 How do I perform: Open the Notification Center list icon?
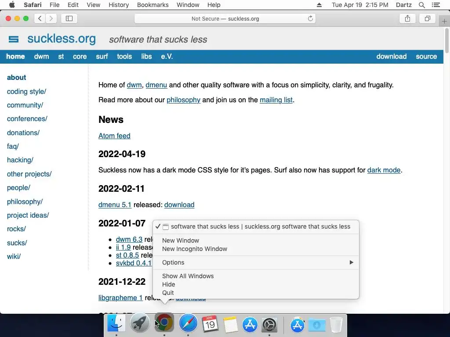point(436,5)
